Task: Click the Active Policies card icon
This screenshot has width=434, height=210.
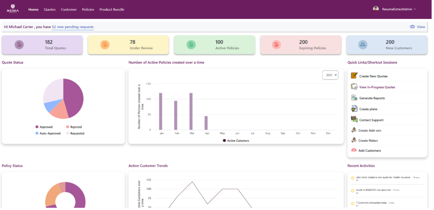Action: (191, 45)
